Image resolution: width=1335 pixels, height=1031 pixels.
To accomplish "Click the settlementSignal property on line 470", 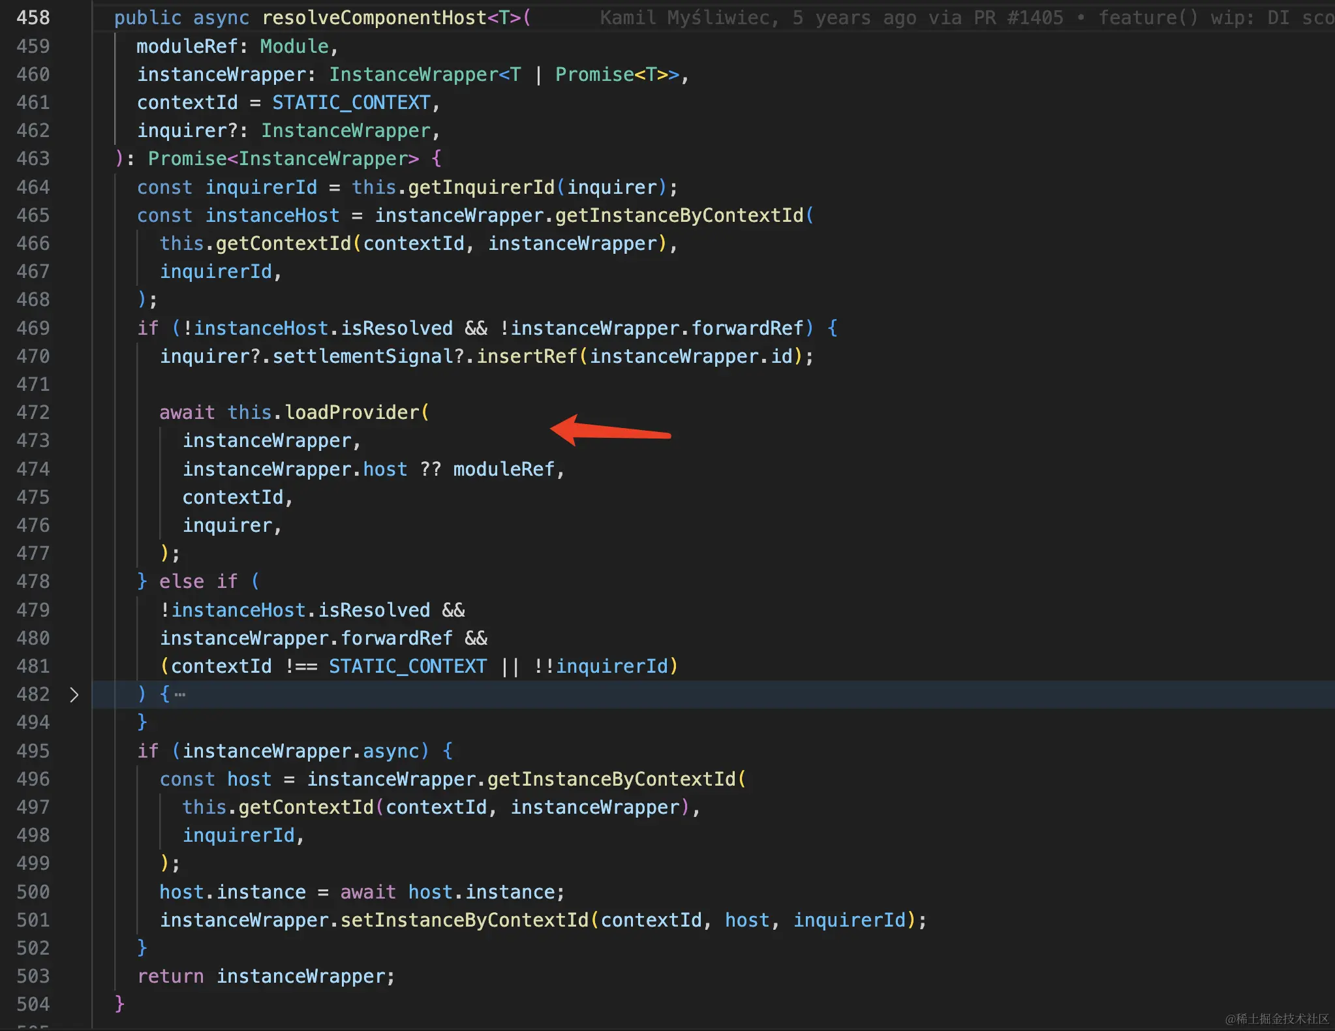I will (362, 356).
